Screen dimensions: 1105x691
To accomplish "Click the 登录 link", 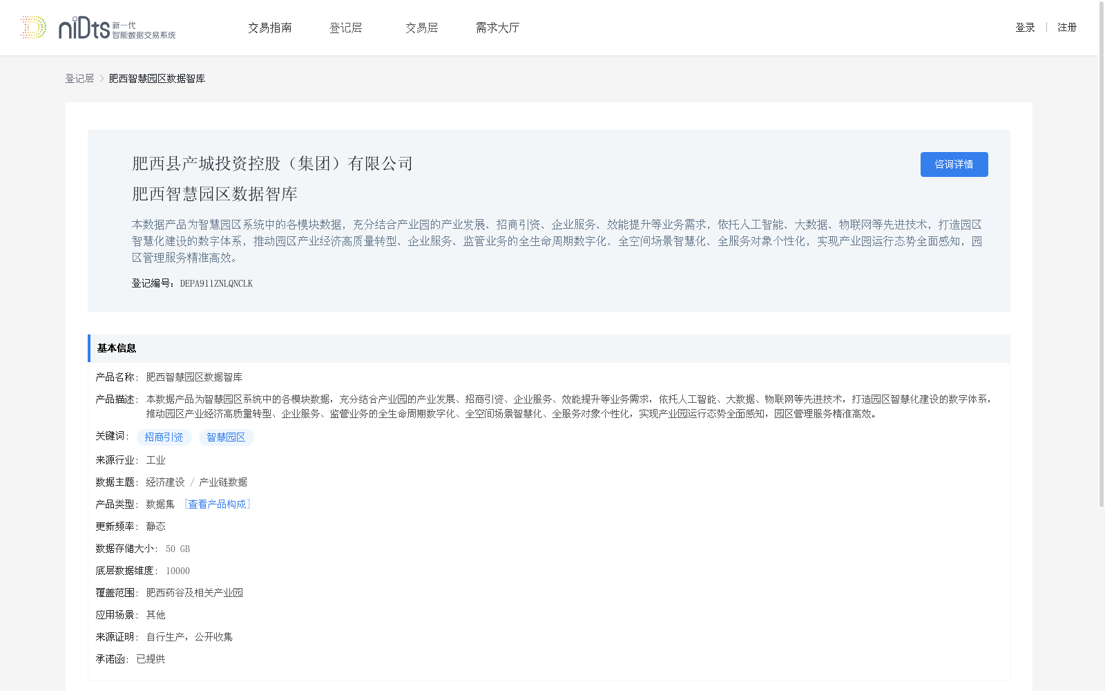I will (1025, 28).
